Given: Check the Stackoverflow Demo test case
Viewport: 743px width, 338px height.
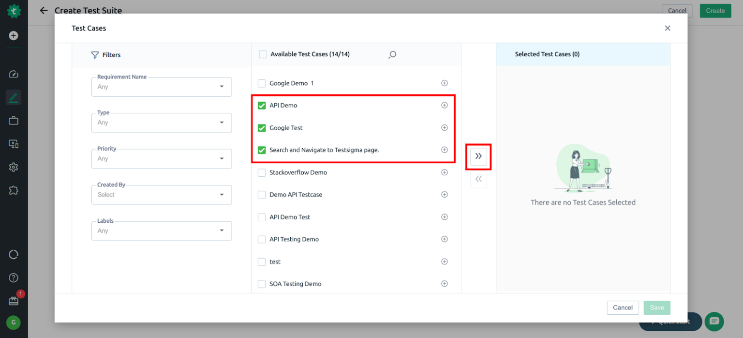Looking at the screenshot, I should (262, 172).
